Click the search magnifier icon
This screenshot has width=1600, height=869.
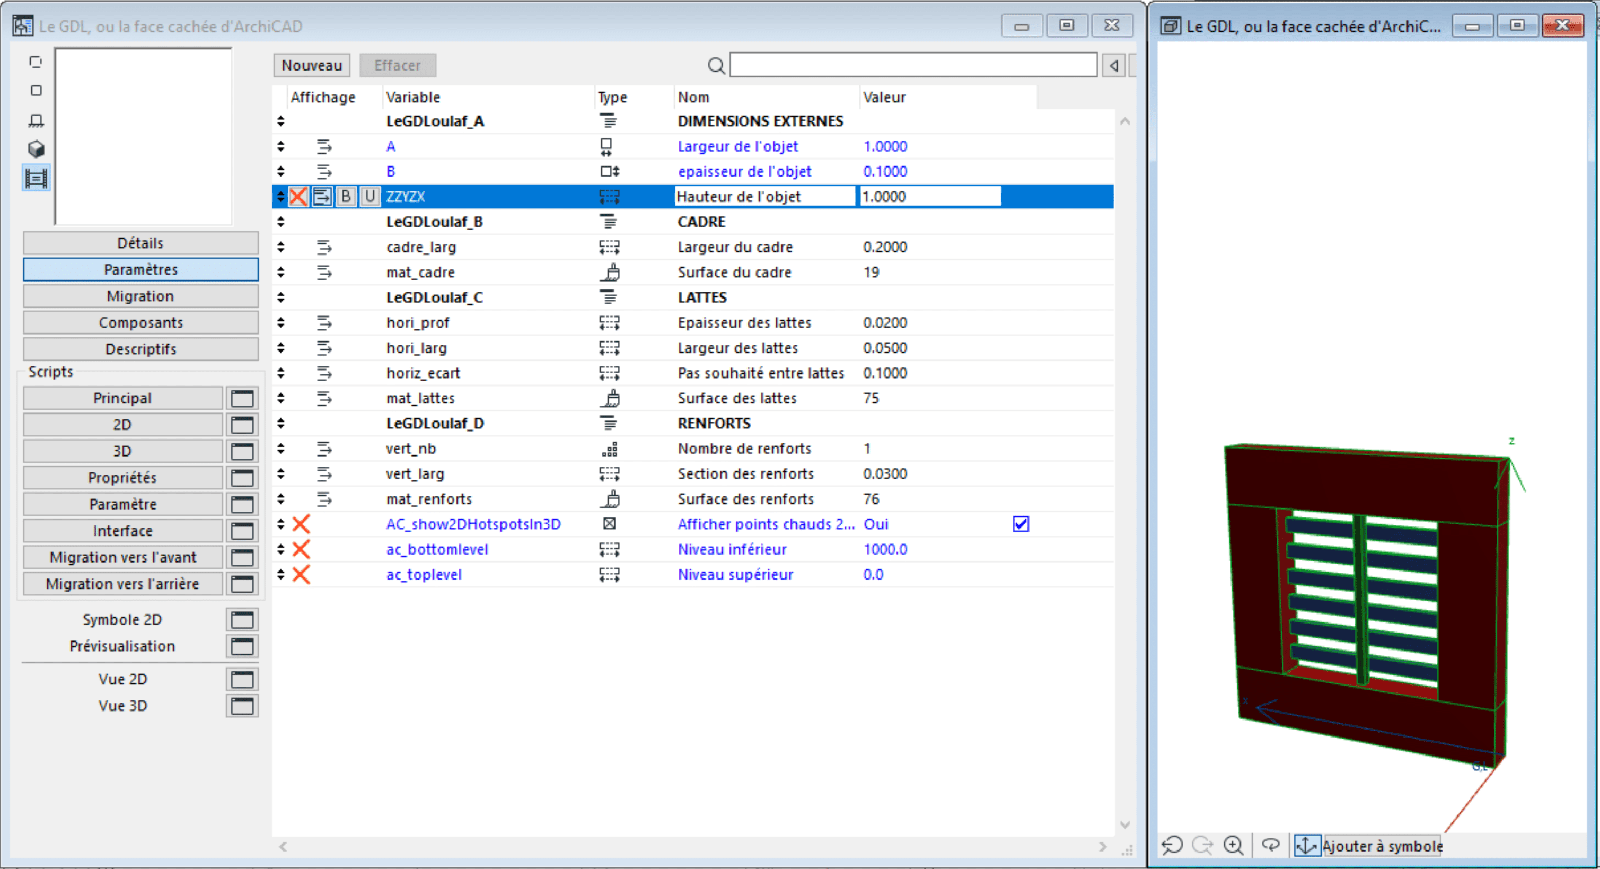(x=716, y=65)
